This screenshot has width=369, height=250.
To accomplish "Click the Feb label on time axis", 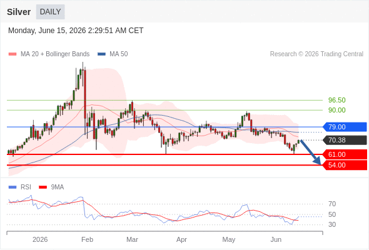I will click(x=87, y=239).
